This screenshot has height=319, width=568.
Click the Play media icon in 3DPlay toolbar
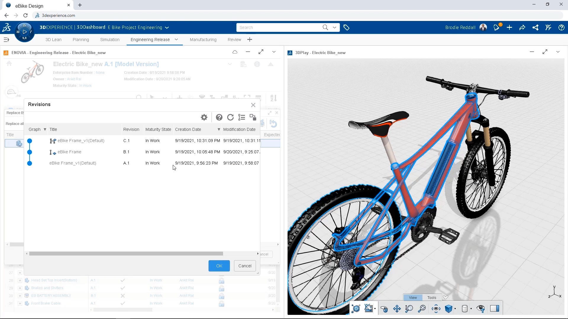click(356, 309)
